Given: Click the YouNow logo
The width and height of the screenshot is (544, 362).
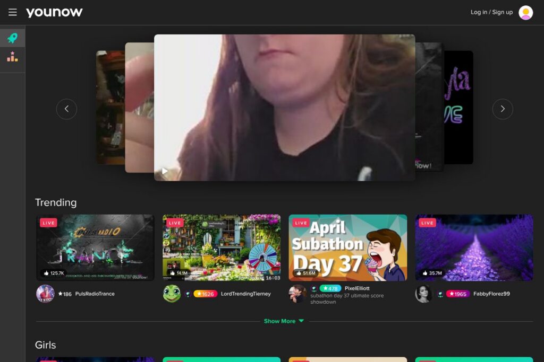Looking at the screenshot, I should [x=54, y=12].
